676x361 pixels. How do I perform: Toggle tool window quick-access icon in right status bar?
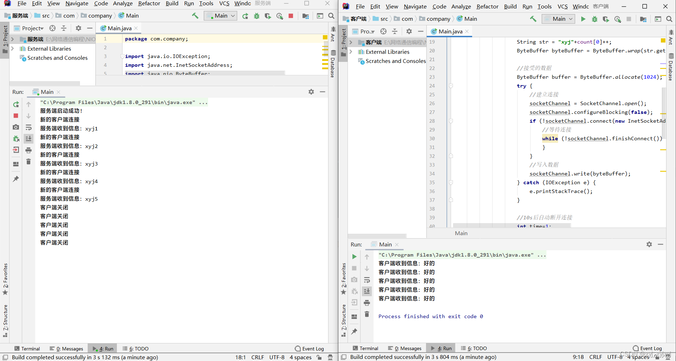[344, 357]
